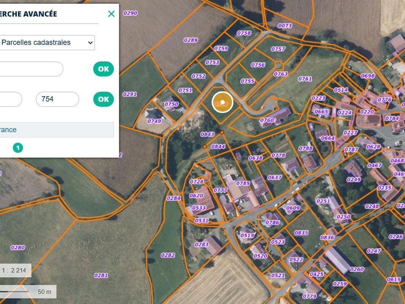The image size is (405, 304).
Task: Select parcel label 0784
Action: pos(392,119)
